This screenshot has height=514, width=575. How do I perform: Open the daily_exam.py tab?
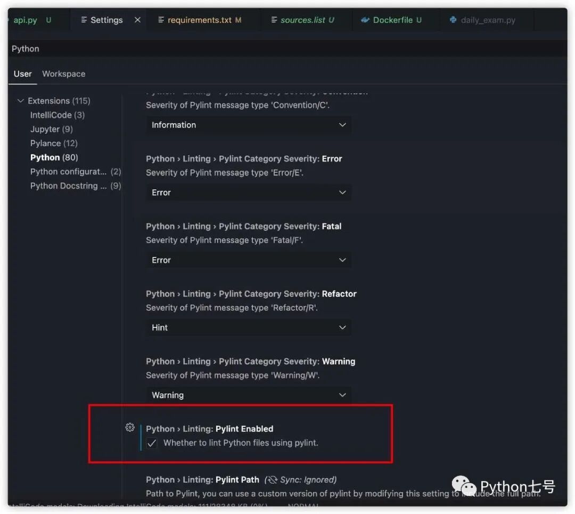click(x=488, y=20)
